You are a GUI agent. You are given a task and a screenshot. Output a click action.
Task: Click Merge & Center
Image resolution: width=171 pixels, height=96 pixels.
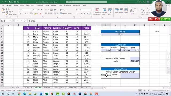66,13
